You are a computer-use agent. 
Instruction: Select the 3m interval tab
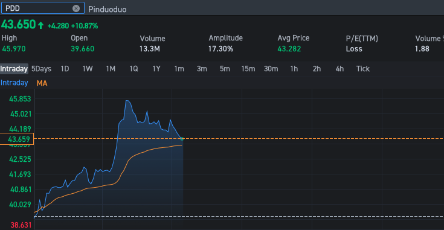202,69
